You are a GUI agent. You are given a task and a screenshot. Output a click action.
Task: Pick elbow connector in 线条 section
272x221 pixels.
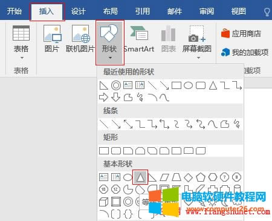tap(140, 124)
